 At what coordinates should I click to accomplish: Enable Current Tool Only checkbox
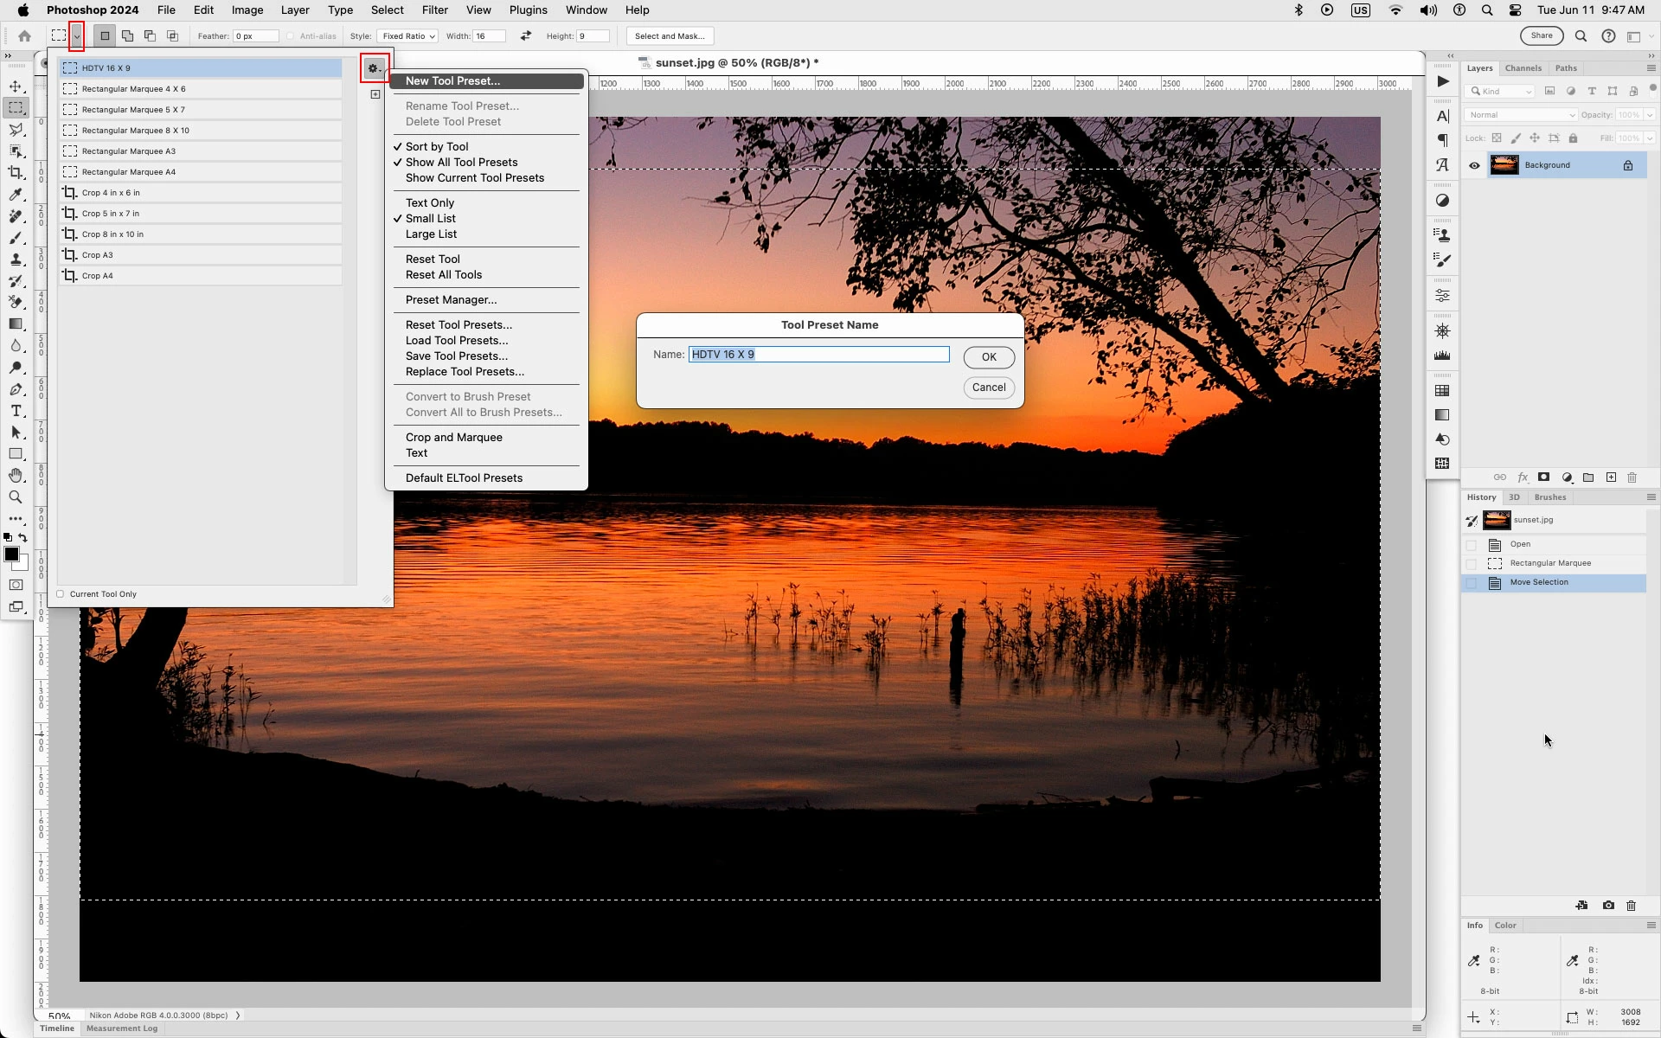61,594
